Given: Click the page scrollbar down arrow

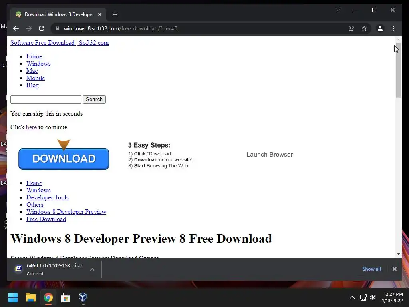Looking at the screenshot, I should click(x=398, y=254).
